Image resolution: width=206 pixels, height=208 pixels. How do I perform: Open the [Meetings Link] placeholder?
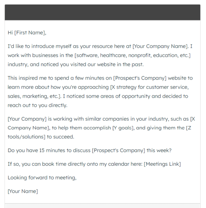tap(162, 164)
